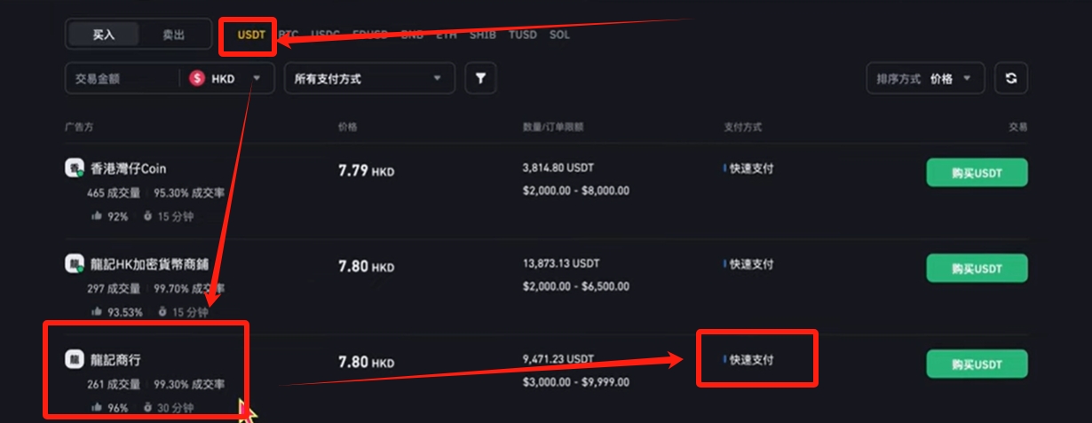Click thumbs-up 92% rating icon
Image resolution: width=1092 pixels, height=423 pixels.
coord(95,216)
